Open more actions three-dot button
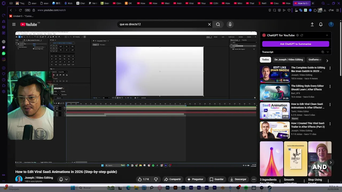This screenshot has width=342, height=192. pos(254,179)
